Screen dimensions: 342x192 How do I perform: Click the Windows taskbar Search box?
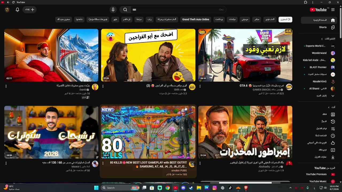[x=121, y=188]
